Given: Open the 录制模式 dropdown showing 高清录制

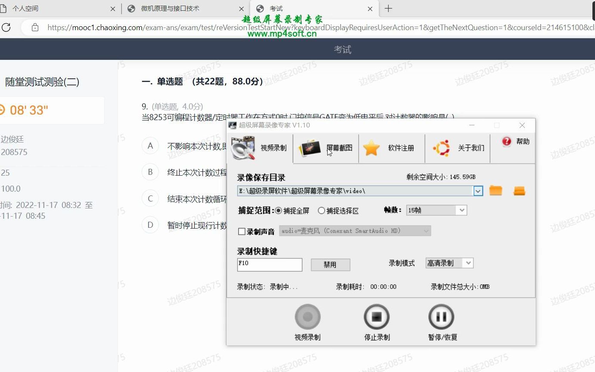Looking at the screenshot, I should click(x=449, y=263).
